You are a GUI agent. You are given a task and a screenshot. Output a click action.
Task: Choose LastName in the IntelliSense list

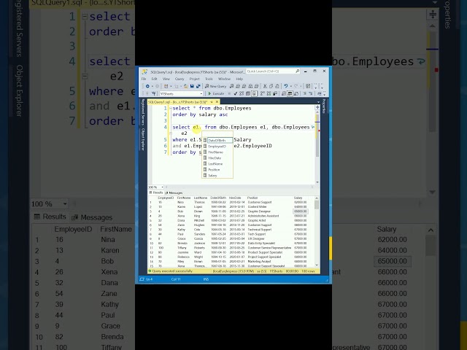(217, 163)
